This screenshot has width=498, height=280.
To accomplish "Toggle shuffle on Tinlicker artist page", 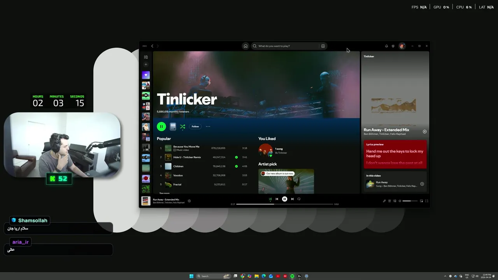I will 182,126.
